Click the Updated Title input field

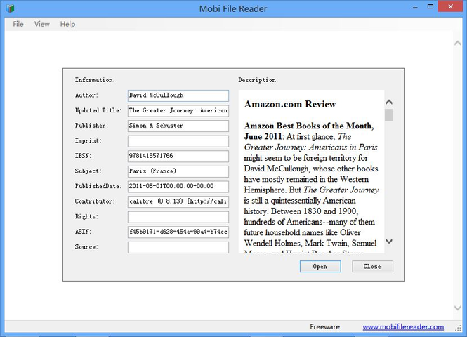tap(178, 110)
